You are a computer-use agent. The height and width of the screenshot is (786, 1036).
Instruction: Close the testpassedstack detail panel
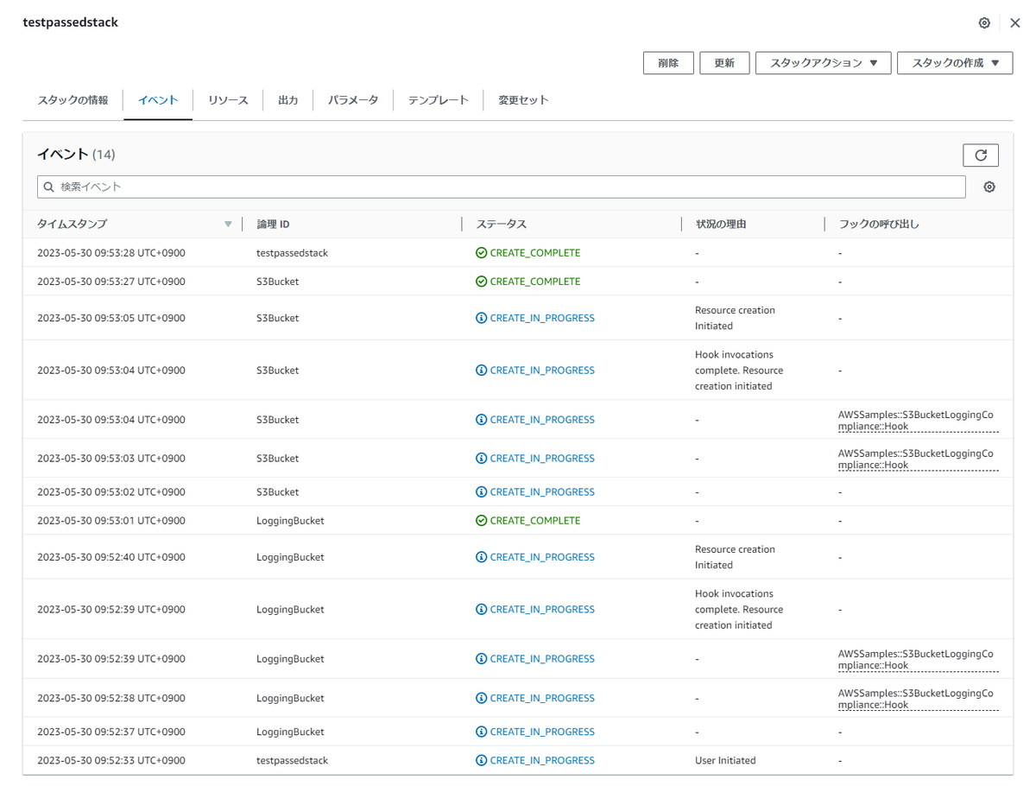(x=1015, y=22)
